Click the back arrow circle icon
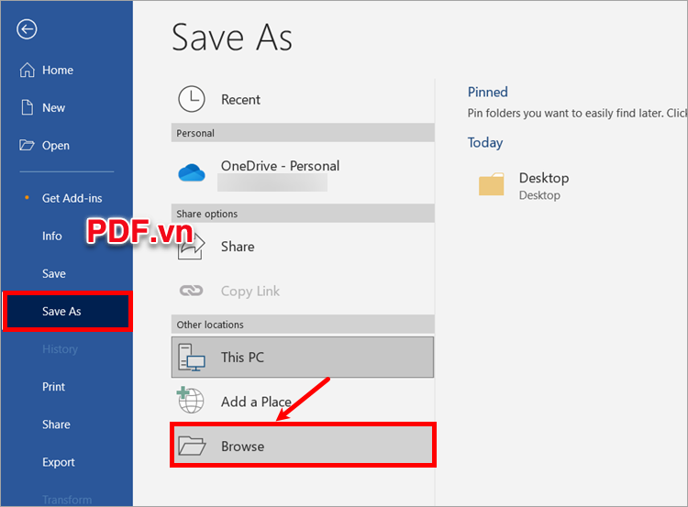 (27, 29)
